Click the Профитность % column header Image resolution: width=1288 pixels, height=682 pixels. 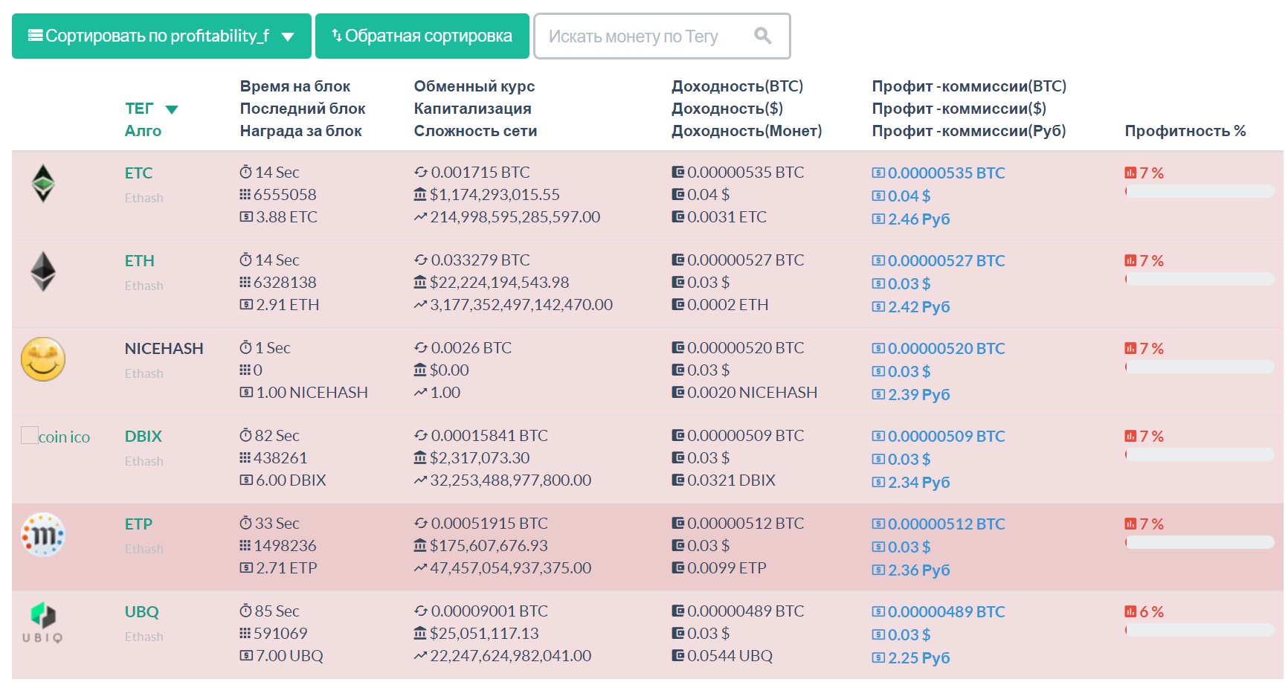pyautogui.click(x=1185, y=131)
